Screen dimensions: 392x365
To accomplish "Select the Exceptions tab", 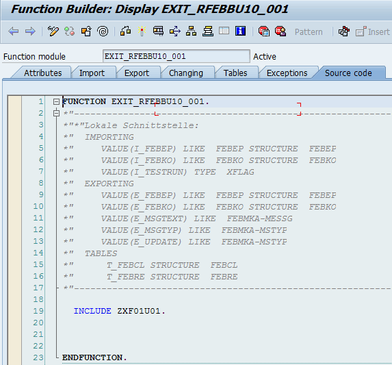I will (287, 73).
